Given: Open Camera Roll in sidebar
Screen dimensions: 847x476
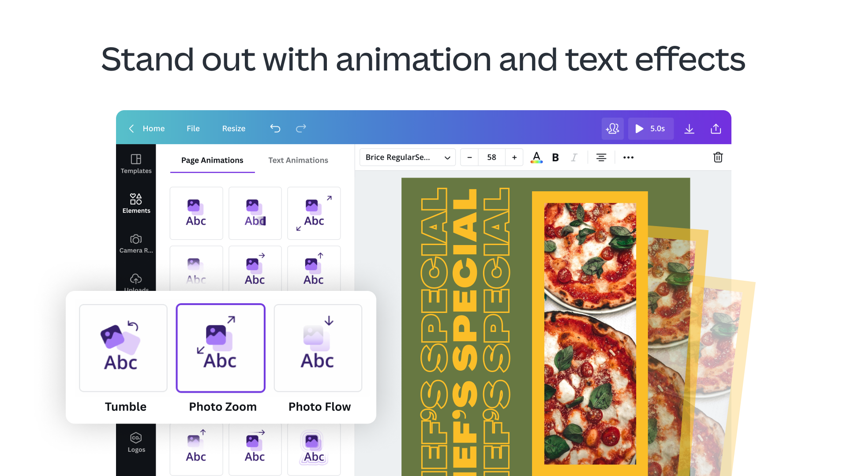Looking at the screenshot, I should click(136, 243).
